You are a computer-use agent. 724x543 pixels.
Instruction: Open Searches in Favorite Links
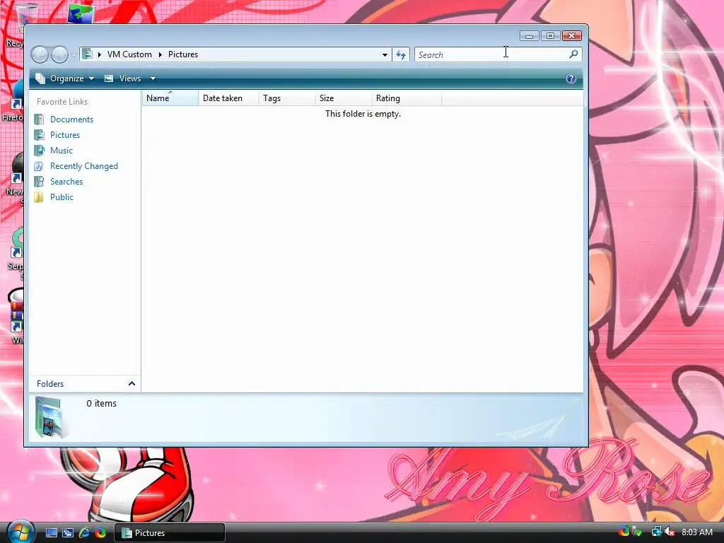pyautogui.click(x=66, y=182)
